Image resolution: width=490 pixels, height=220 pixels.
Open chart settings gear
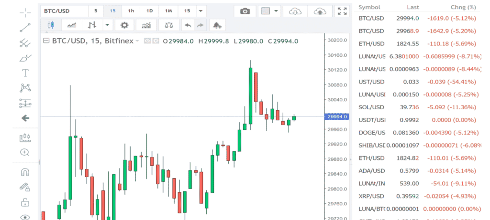coord(124,25)
